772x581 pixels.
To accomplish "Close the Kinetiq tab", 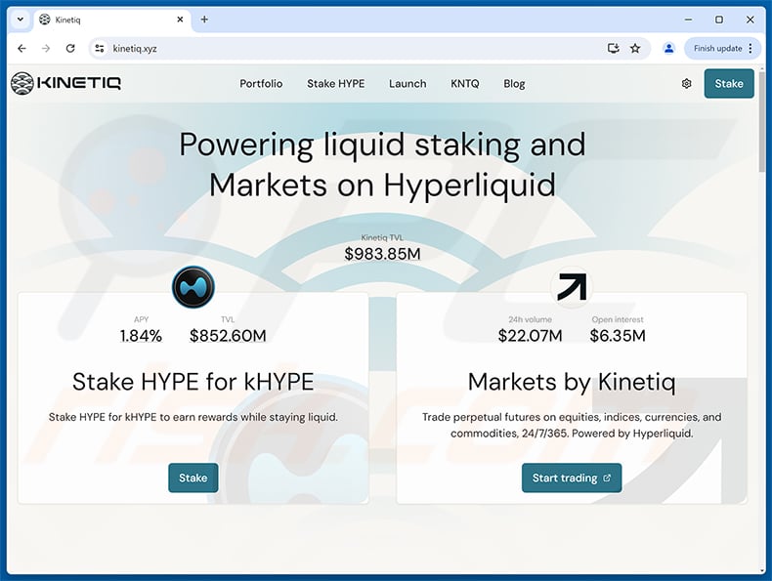I will tap(180, 20).
